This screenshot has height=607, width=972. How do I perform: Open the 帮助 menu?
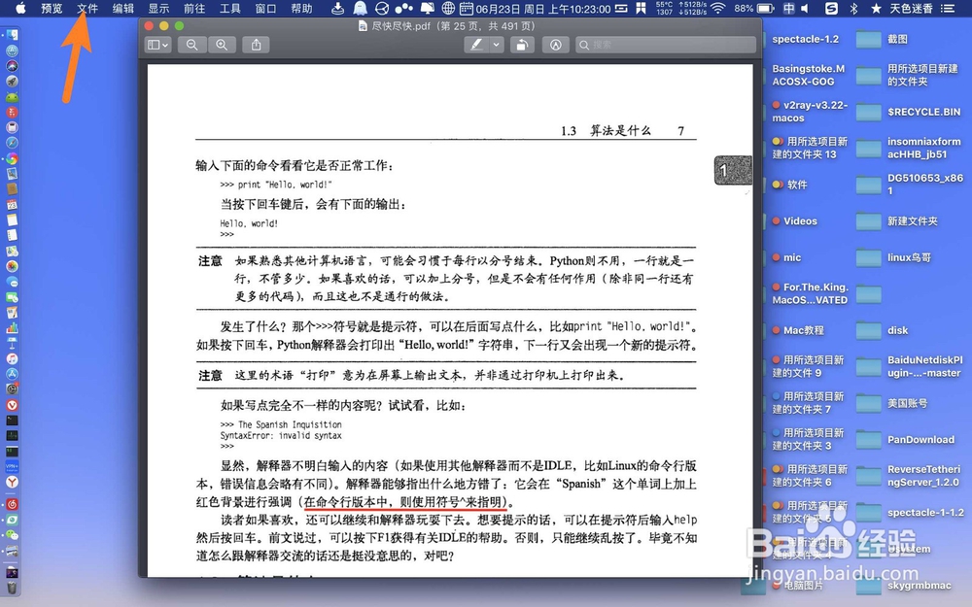(x=302, y=8)
